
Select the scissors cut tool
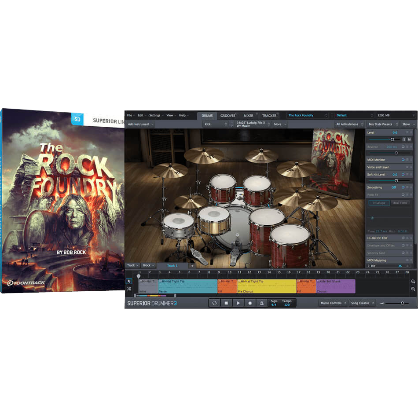(129, 289)
